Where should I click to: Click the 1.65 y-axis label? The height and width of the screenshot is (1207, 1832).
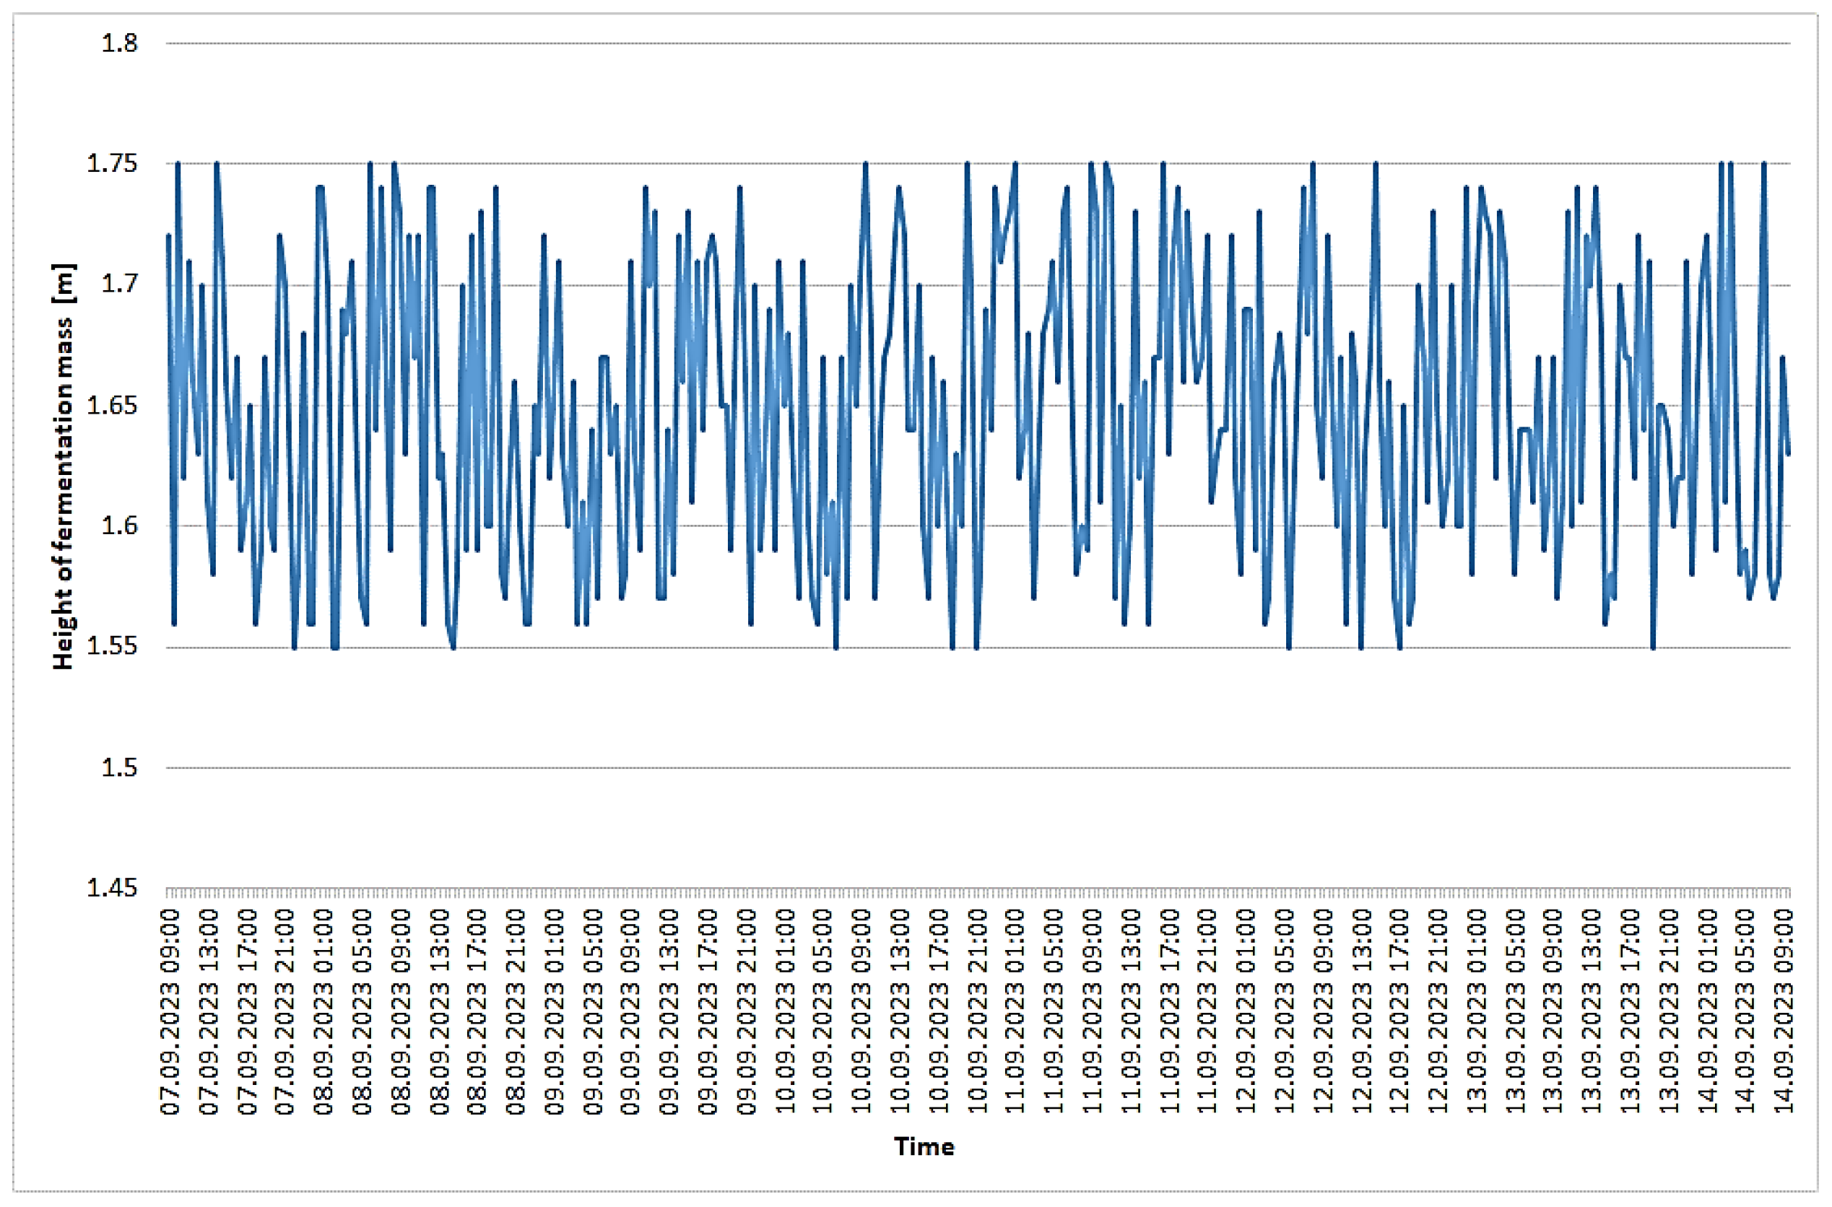[112, 405]
